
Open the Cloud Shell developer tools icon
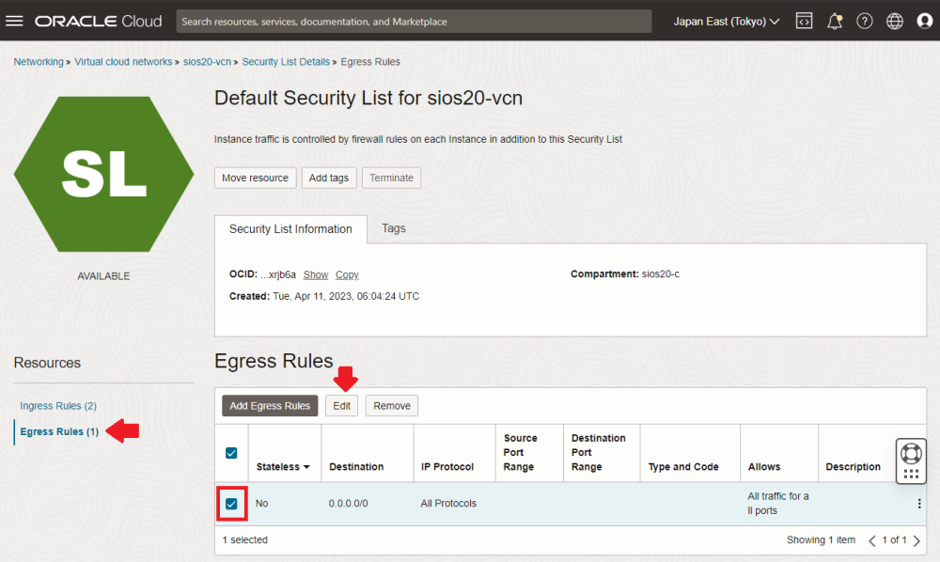(804, 21)
